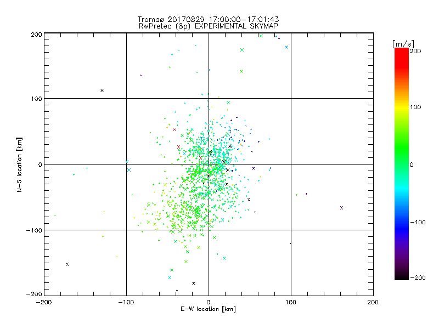Click colorbar tick label '-100'
Viewport: 439px width, 329px height.
click(x=418, y=223)
